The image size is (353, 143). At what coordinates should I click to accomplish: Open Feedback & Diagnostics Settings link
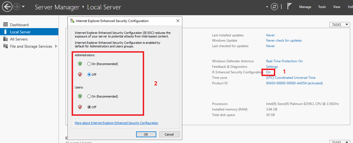[x=272, y=67]
